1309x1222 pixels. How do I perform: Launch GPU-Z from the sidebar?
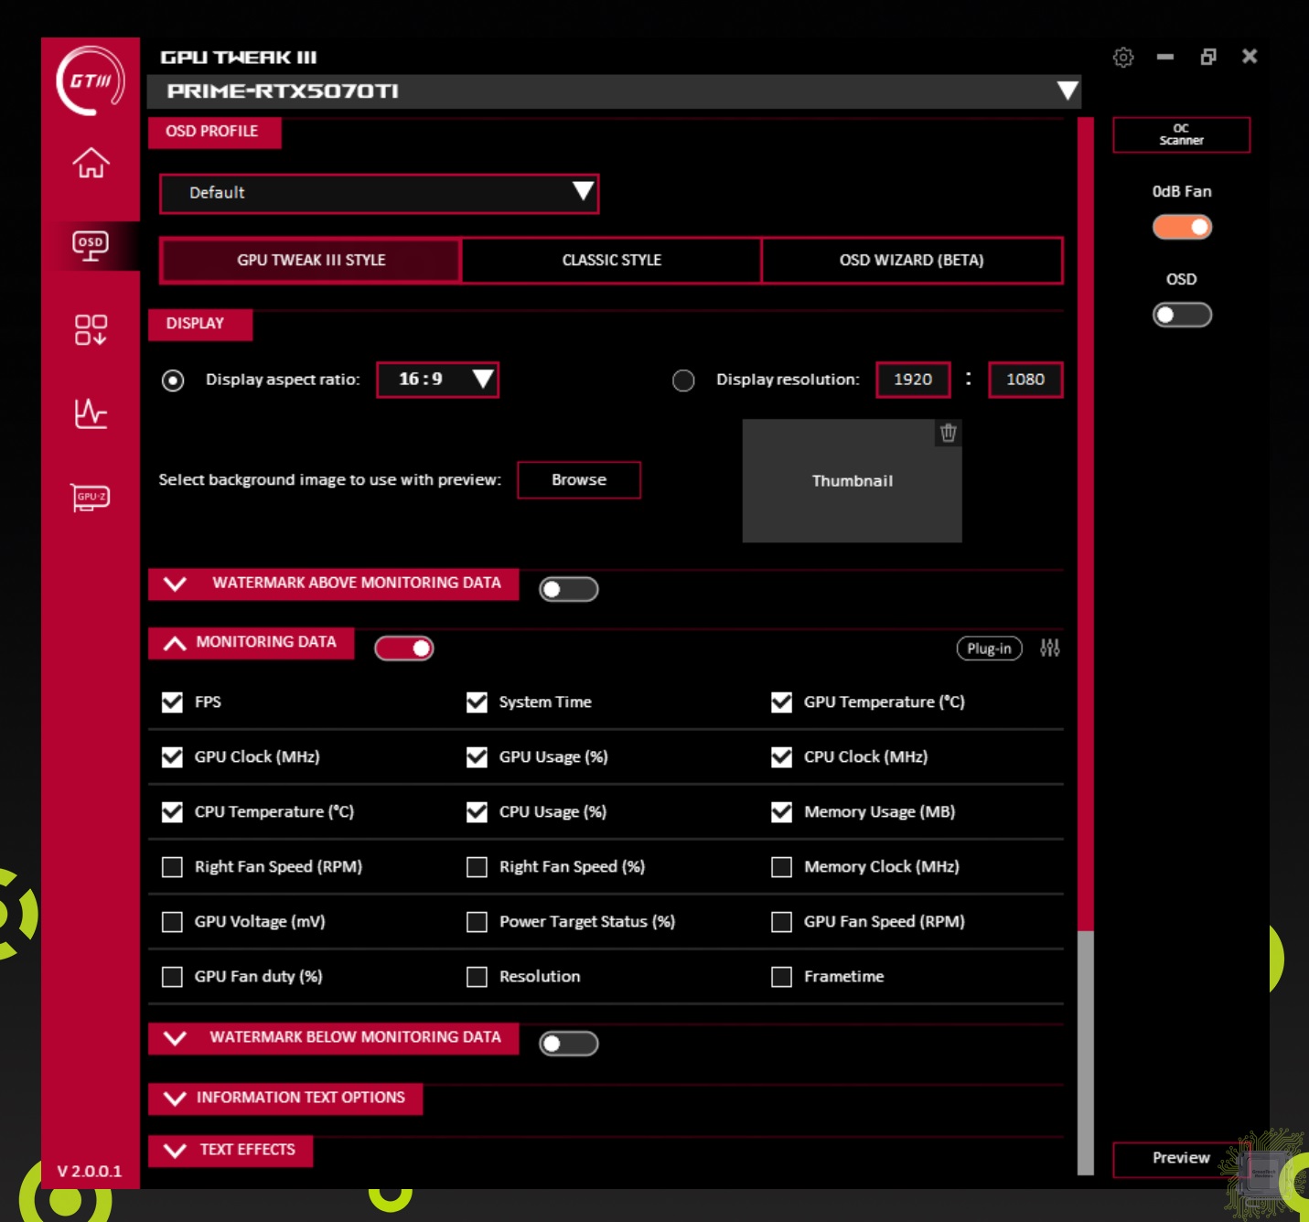(91, 497)
